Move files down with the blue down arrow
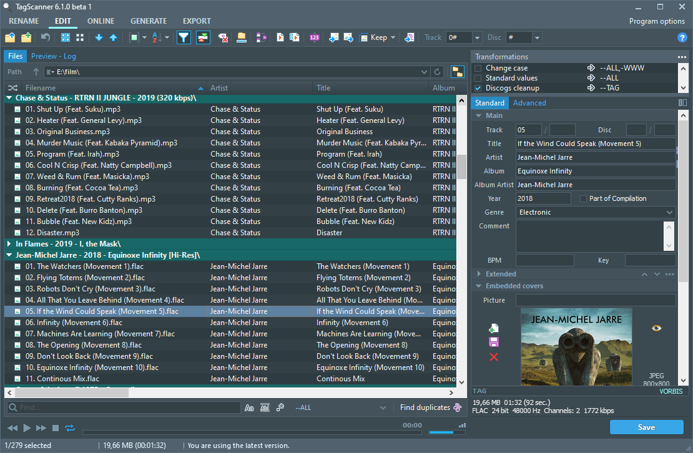This screenshot has height=453, width=693. (99, 37)
